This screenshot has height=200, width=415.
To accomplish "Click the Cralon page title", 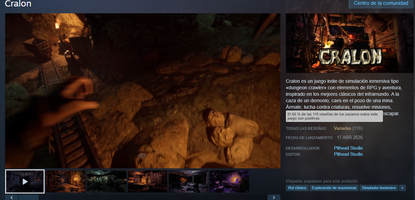I will (x=18, y=4).
